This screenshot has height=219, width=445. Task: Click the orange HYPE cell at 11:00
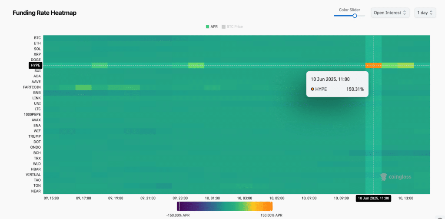tap(373, 66)
